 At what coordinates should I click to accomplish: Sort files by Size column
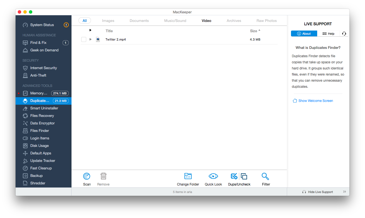tap(254, 31)
